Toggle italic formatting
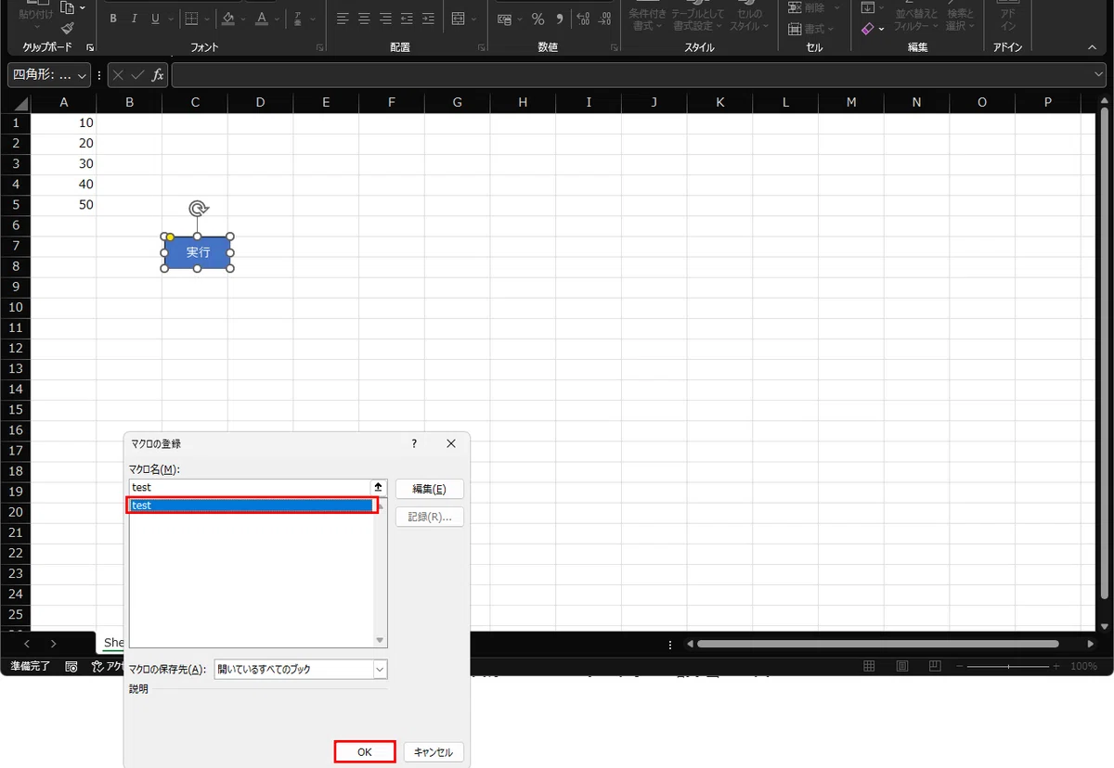 tap(135, 19)
